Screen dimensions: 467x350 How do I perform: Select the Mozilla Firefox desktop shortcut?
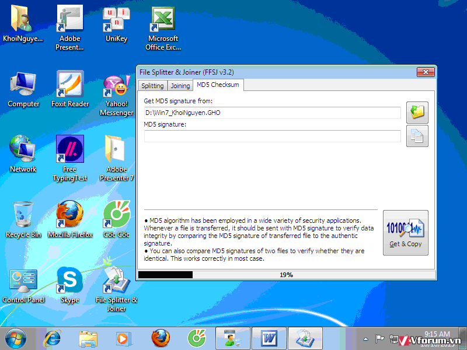pyautogui.click(x=70, y=220)
